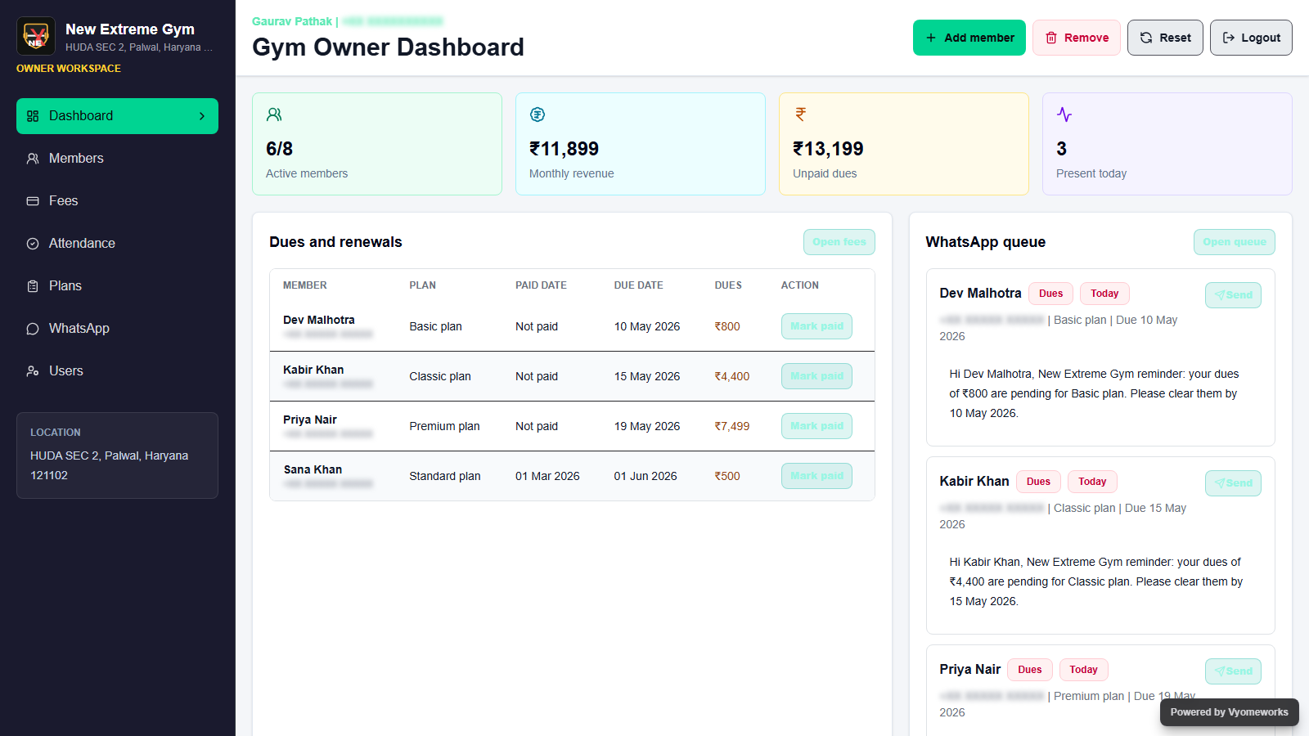
Task: Open the Users section
Action: click(117, 371)
